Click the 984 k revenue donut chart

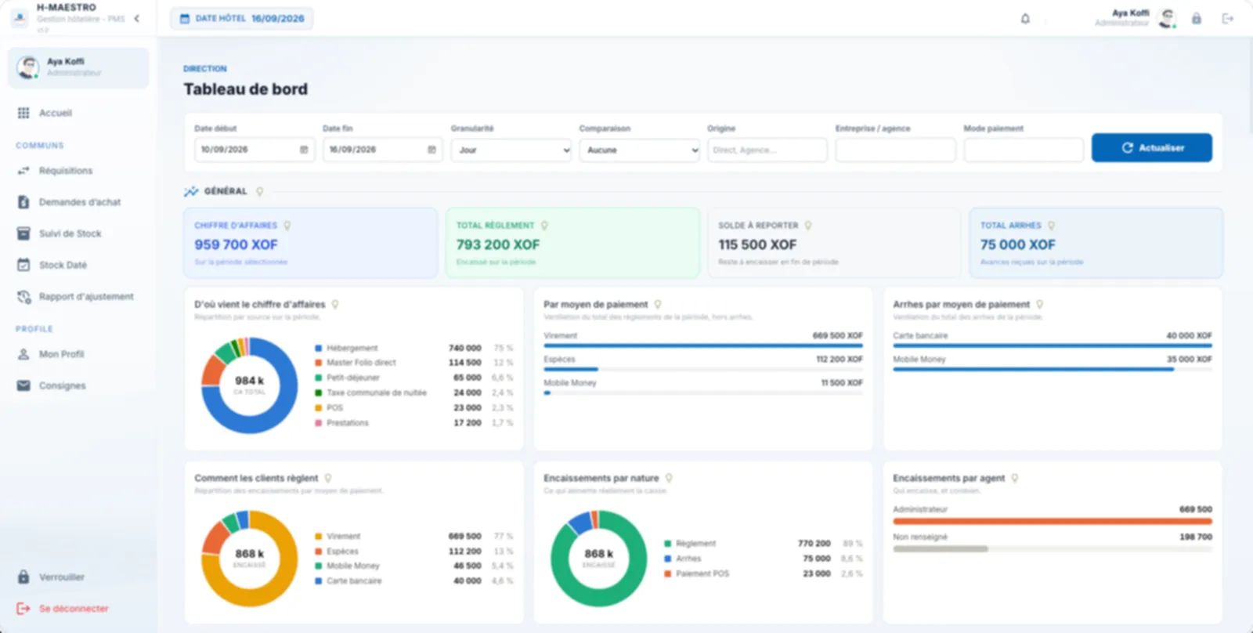point(250,385)
